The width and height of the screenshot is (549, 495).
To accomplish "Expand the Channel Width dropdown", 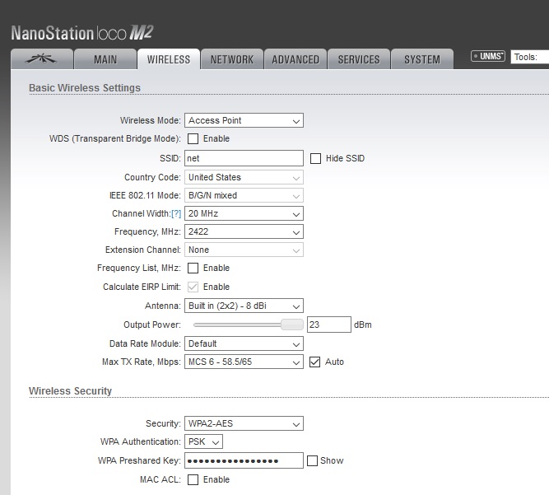I will pos(244,213).
